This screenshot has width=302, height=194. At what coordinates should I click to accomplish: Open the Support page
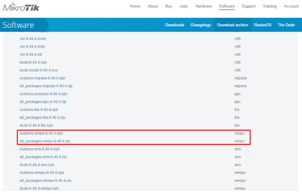pyautogui.click(x=249, y=6)
